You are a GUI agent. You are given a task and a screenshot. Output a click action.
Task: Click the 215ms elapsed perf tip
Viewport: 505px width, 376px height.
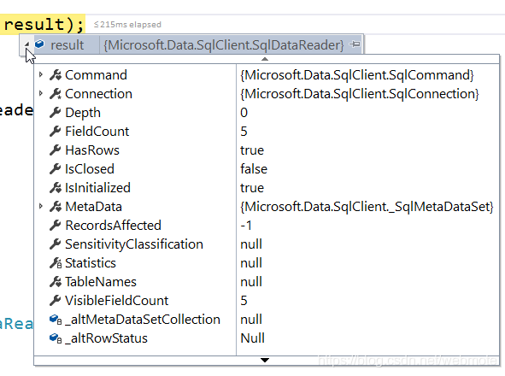click(x=127, y=25)
